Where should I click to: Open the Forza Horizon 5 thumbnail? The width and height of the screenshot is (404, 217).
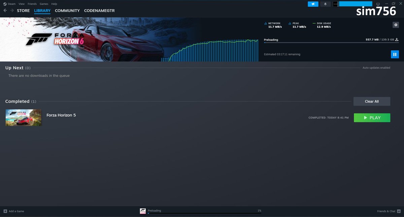coord(24,118)
